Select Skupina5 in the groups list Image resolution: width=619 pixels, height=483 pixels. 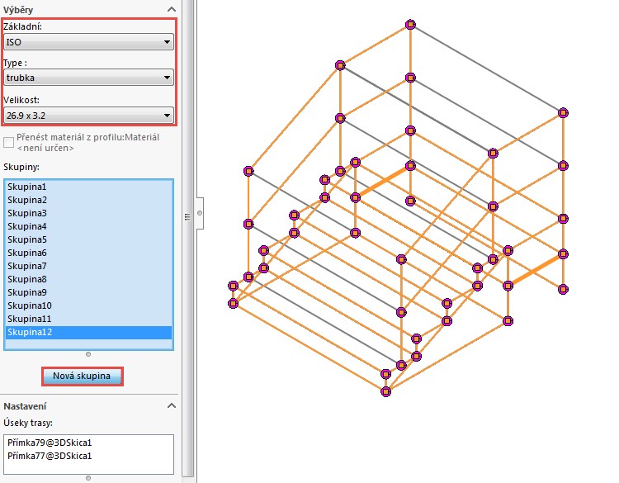(88, 239)
